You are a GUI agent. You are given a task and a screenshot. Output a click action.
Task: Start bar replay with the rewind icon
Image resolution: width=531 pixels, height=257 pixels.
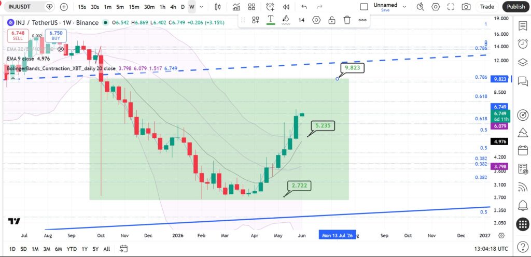286,7
